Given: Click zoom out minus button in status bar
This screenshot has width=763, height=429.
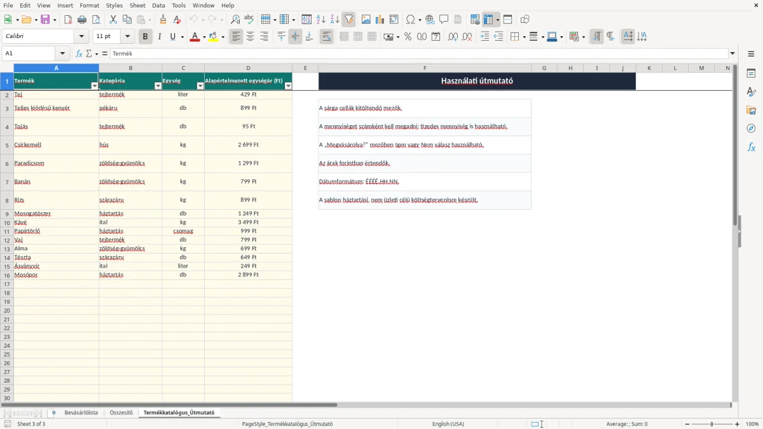Looking at the screenshot, I should [687, 424].
